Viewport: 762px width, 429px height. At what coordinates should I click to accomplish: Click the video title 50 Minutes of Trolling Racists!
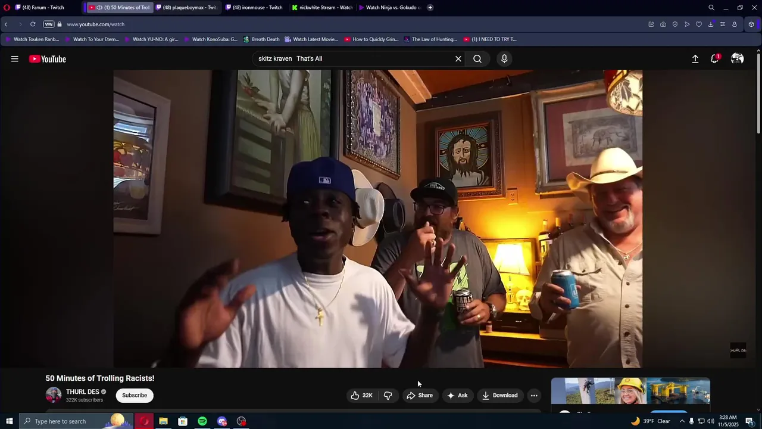click(x=100, y=378)
